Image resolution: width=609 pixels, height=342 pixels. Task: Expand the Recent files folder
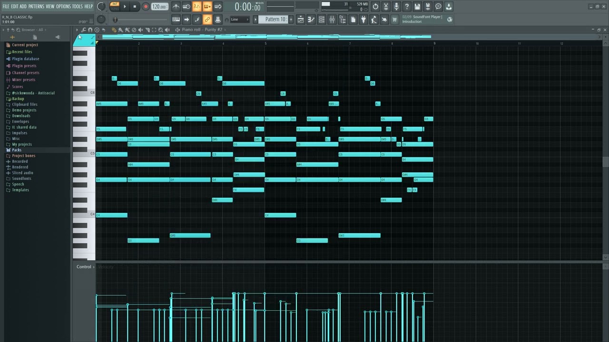pyautogui.click(x=22, y=52)
